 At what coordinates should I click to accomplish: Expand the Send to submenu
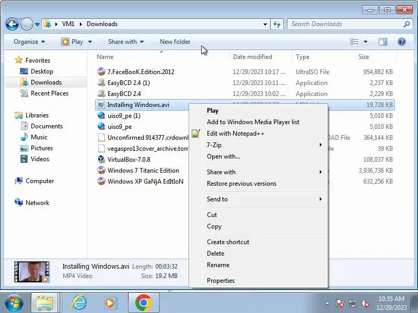coord(258,199)
